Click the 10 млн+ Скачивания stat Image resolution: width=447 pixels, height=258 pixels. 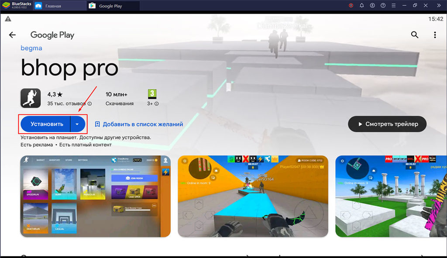[x=120, y=99]
